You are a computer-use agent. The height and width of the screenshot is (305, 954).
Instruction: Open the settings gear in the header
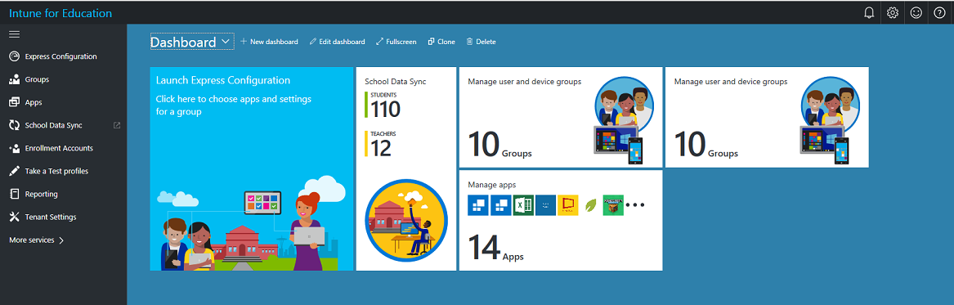(893, 13)
